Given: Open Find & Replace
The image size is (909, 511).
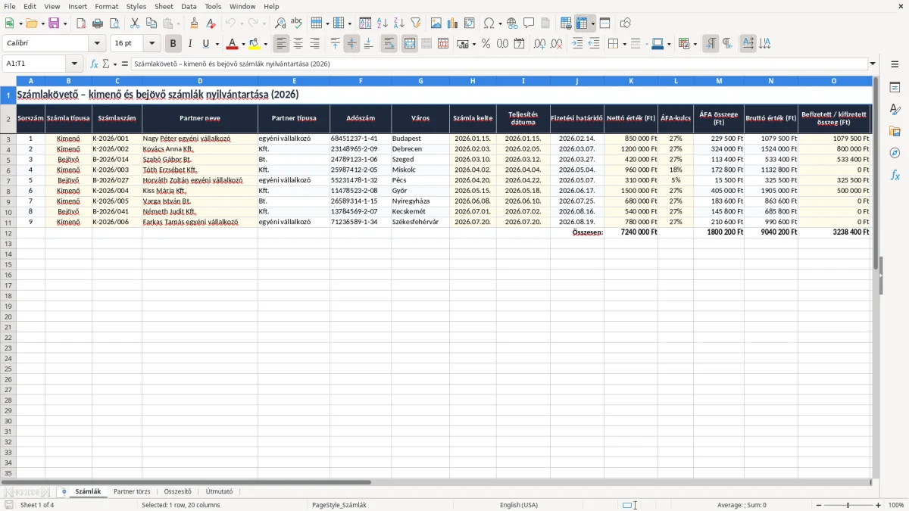Looking at the screenshot, I should 280,23.
